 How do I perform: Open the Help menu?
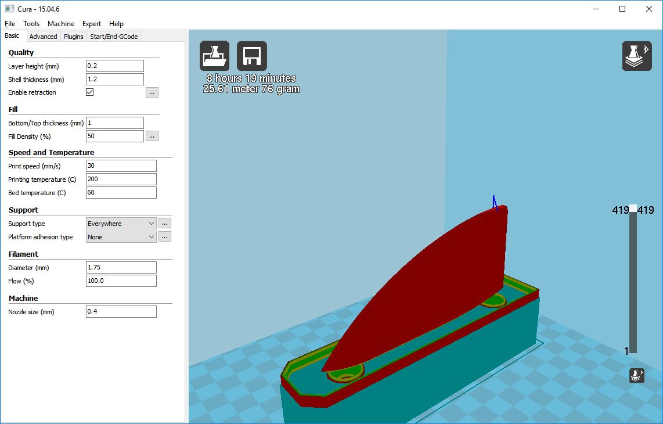[x=116, y=24]
